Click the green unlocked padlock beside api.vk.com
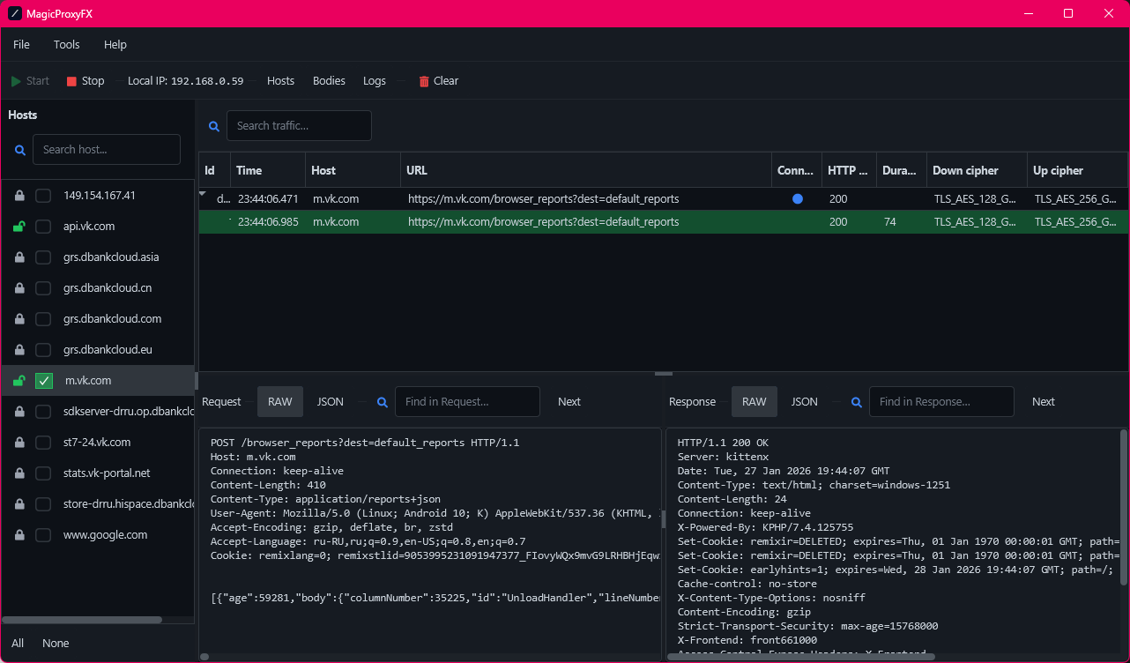 [19, 227]
